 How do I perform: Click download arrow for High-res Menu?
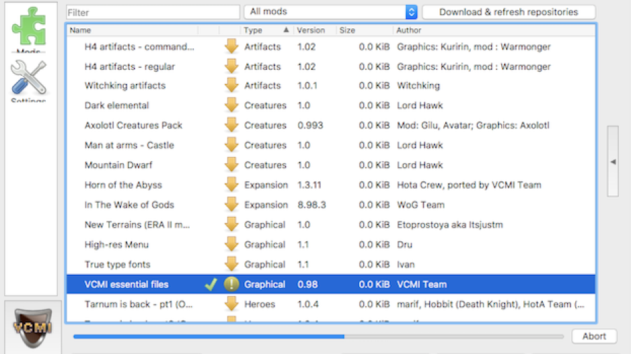(x=231, y=245)
